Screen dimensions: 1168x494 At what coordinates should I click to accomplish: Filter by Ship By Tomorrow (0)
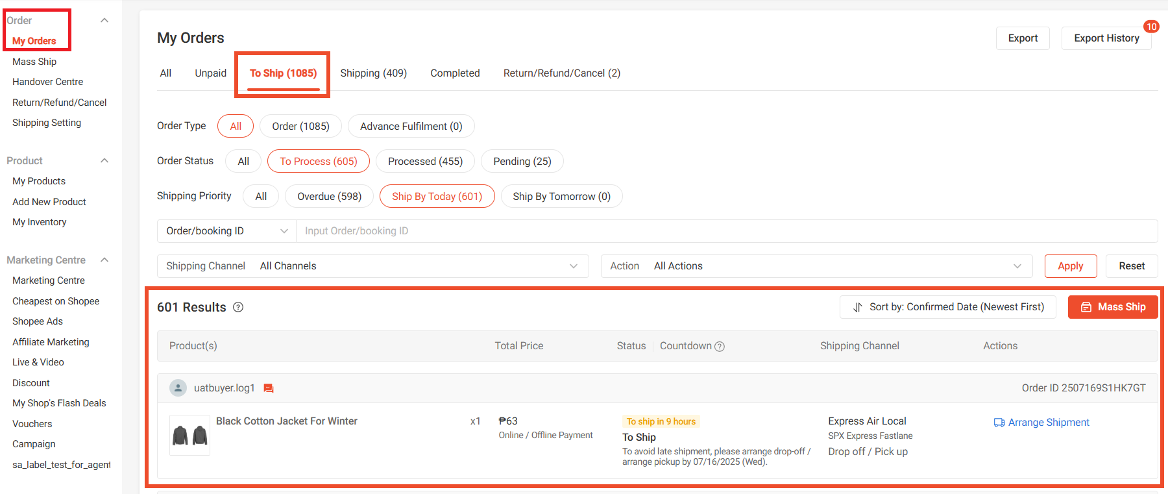tap(562, 196)
